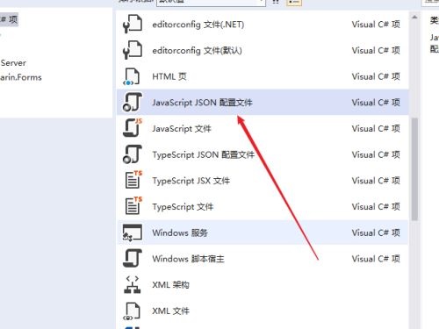Click the XML 文件 icon
This screenshot has height=329, width=439.
pos(133,311)
